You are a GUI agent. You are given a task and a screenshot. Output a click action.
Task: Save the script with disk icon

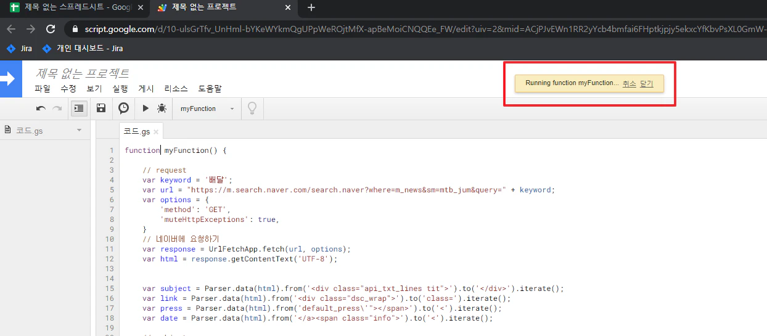pyautogui.click(x=101, y=109)
